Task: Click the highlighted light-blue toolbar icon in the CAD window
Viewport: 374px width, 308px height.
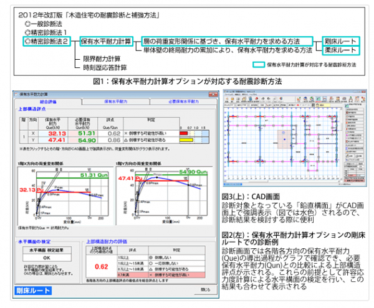Action: coord(319,99)
